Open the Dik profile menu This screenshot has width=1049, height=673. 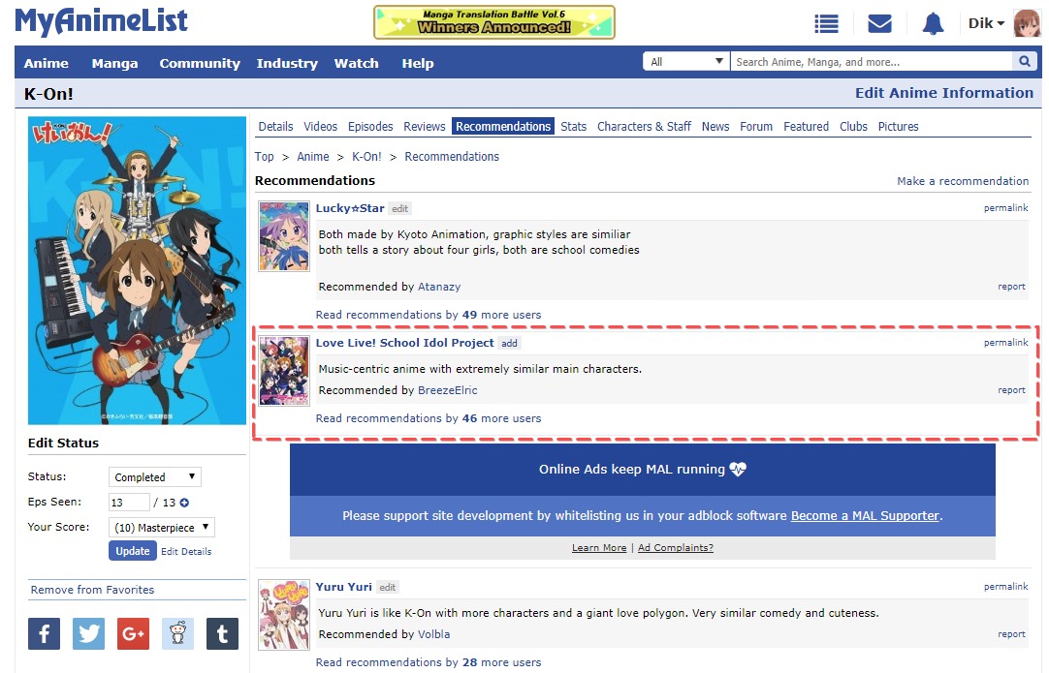(x=986, y=23)
